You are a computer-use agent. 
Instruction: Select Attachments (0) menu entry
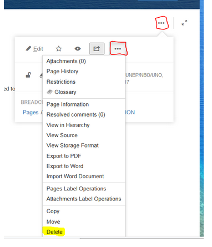tap(84, 61)
